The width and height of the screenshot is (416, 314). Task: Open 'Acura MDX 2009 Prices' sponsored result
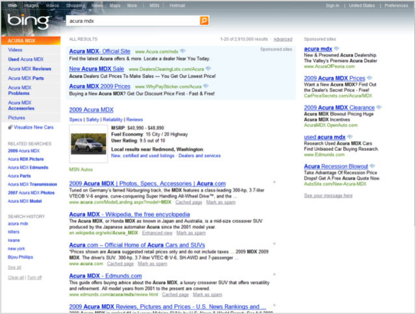[99, 86]
